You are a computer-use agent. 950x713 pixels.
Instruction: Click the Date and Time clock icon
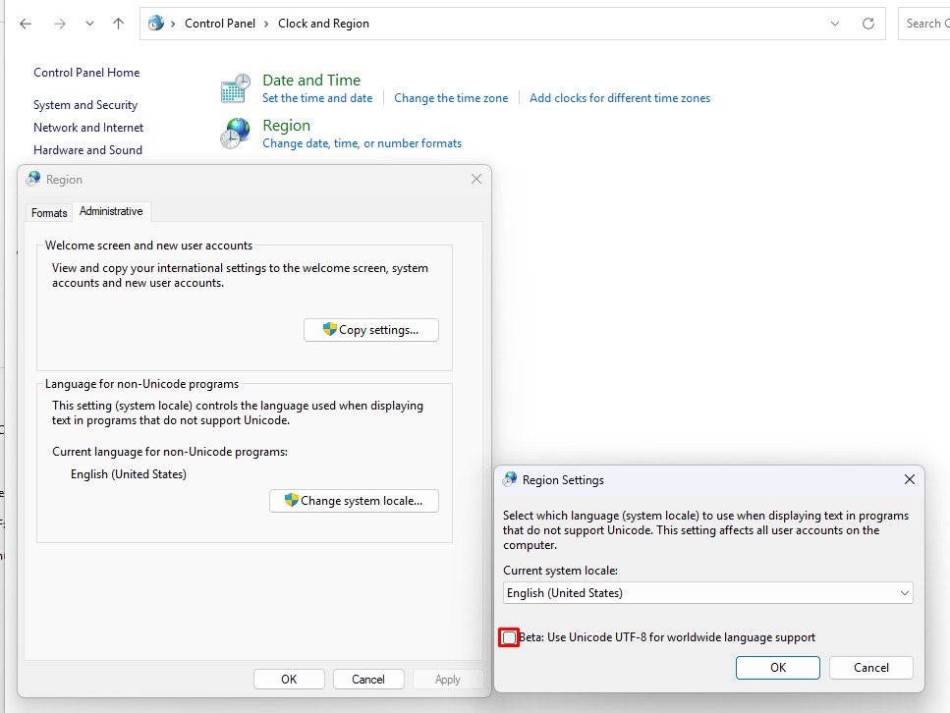click(236, 88)
